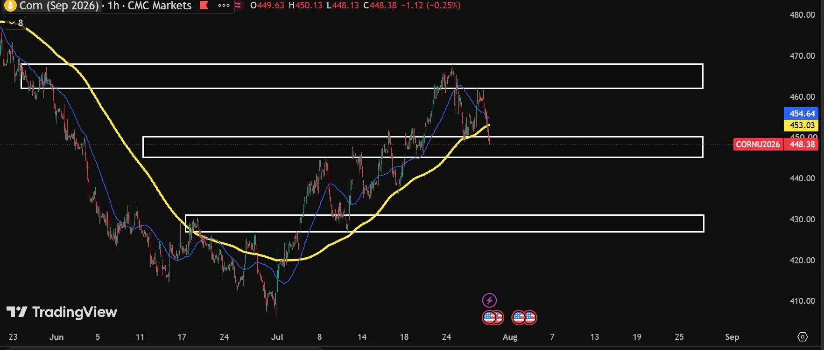Click the CORNU2026 red symbol label
Image resolution: width=824 pixels, height=350 pixels.
coord(758,144)
